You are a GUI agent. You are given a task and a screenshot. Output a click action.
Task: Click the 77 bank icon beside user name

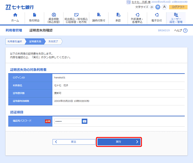(x=128, y=2)
